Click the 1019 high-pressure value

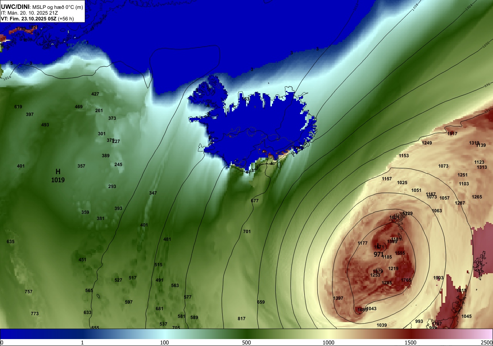pos(58,180)
